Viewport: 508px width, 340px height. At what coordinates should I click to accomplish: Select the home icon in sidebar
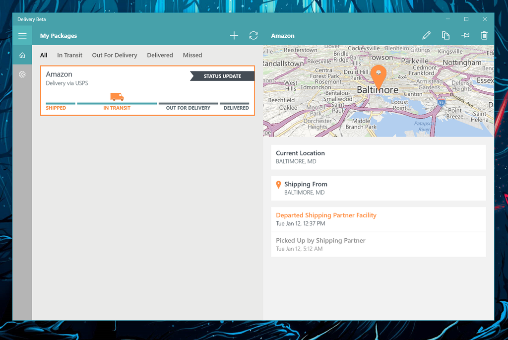22,55
